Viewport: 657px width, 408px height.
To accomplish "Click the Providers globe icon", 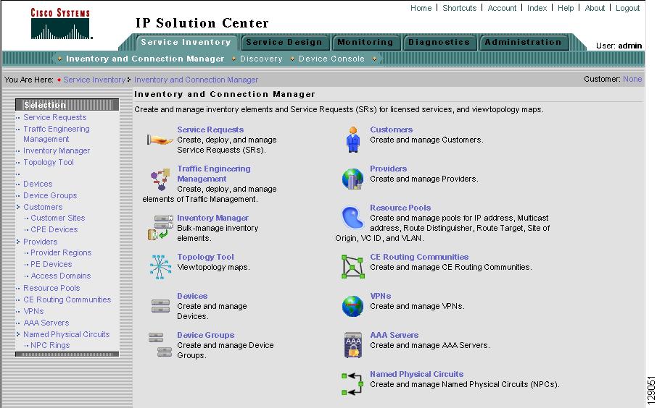I will [353, 179].
